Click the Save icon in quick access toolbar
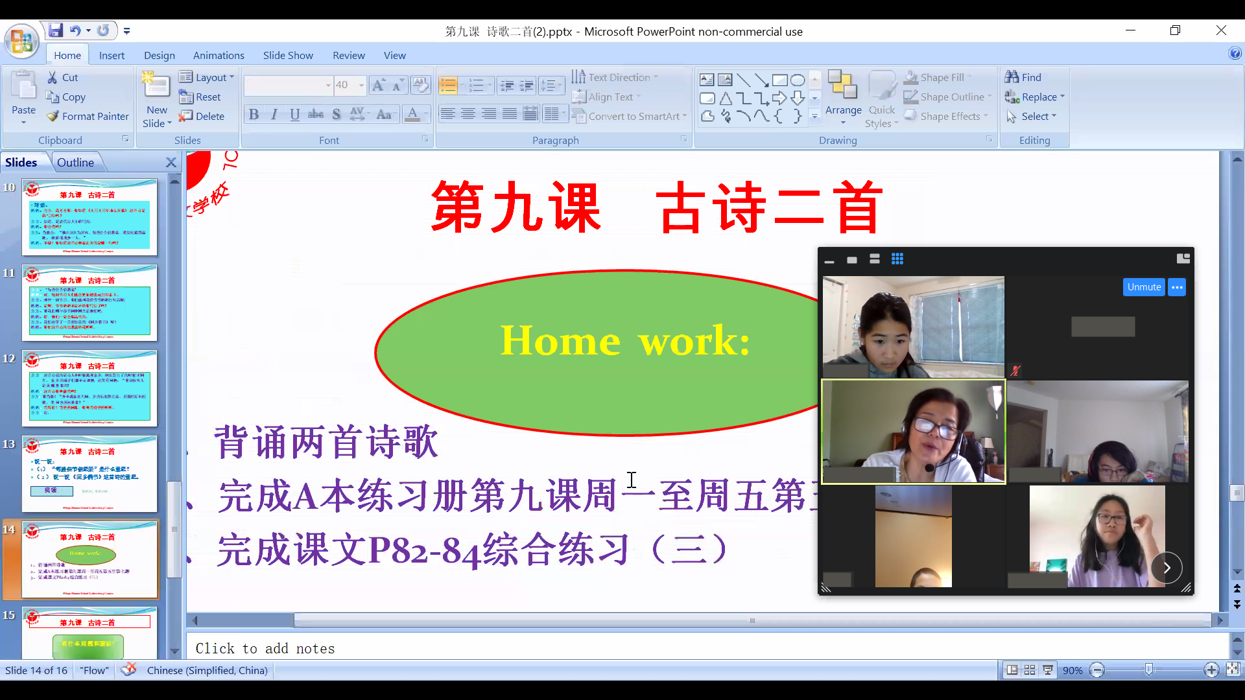 point(56,30)
